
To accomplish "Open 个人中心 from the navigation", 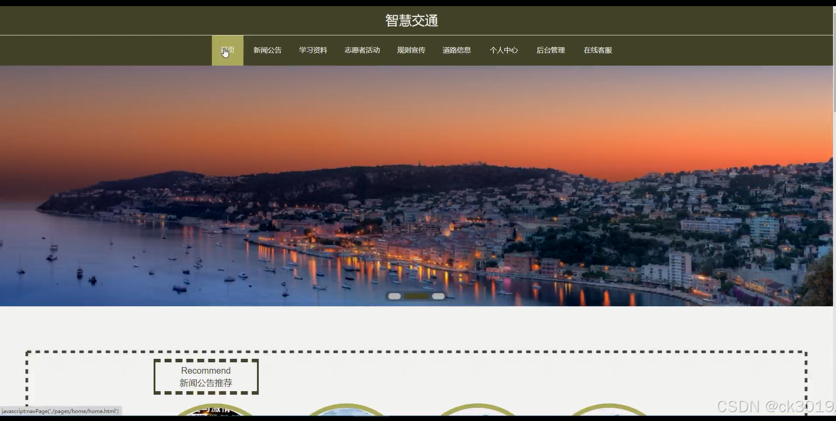I will (503, 50).
